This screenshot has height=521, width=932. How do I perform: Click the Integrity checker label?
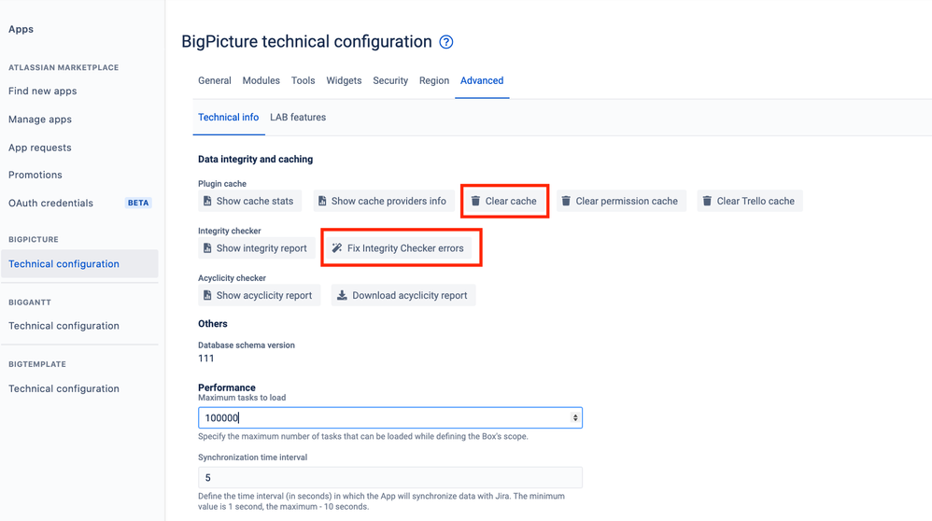(230, 231)
